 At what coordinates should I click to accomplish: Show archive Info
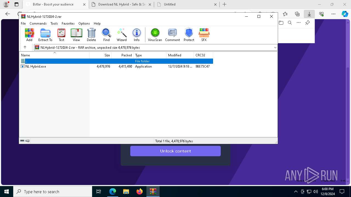[x=137, y=35]
